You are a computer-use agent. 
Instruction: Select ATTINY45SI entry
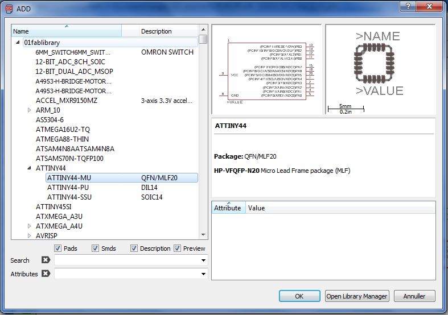[54, 207]
